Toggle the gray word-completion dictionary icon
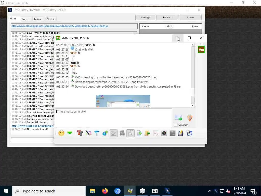The image size is (261, 196). tap(122, 133)
